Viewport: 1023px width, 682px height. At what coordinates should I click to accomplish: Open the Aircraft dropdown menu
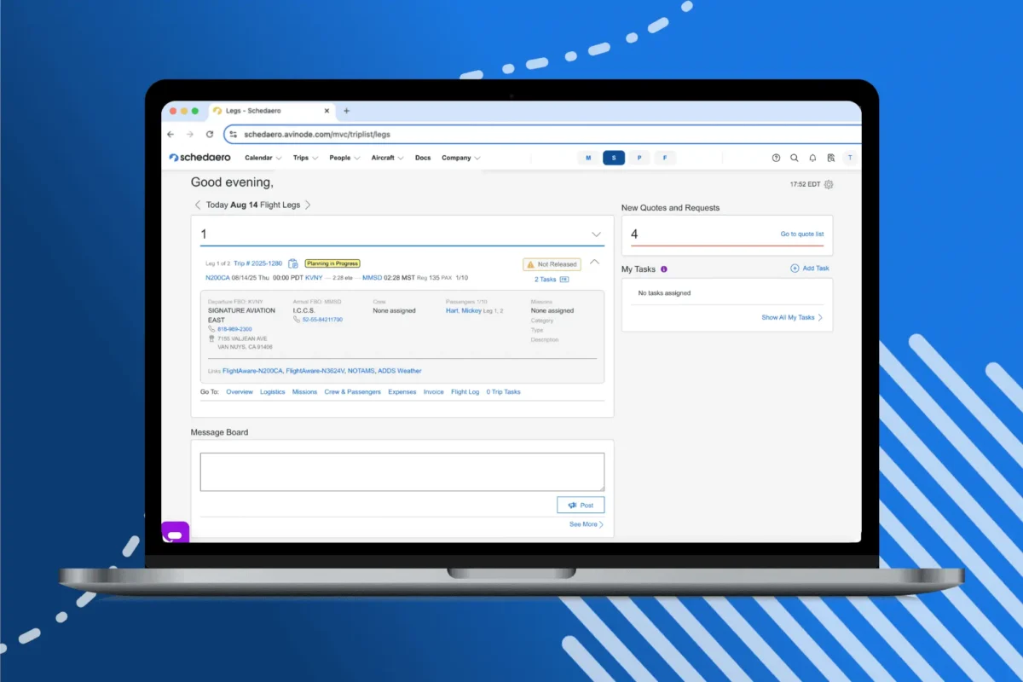coord(387,158)
